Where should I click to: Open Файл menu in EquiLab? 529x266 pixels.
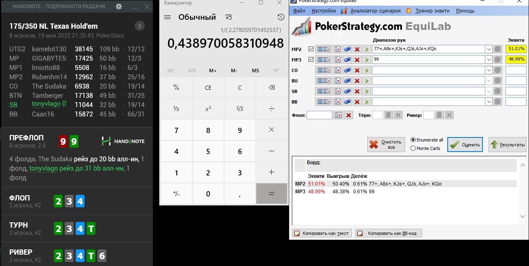(299, 11)
